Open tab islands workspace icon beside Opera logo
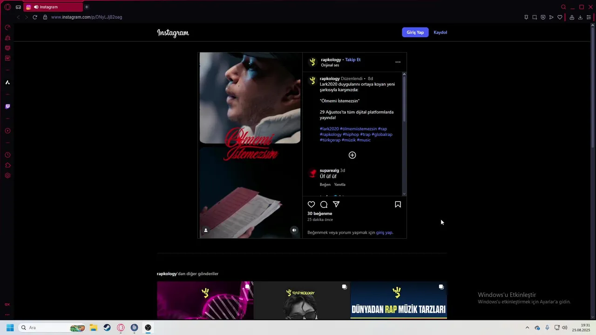Screen dimensions: 596x335 coord(18,7)
